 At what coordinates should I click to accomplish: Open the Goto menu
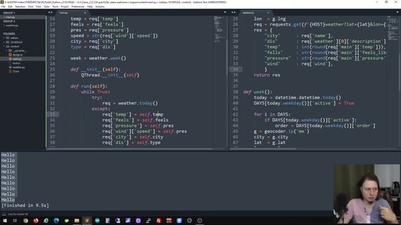point(46,7)
